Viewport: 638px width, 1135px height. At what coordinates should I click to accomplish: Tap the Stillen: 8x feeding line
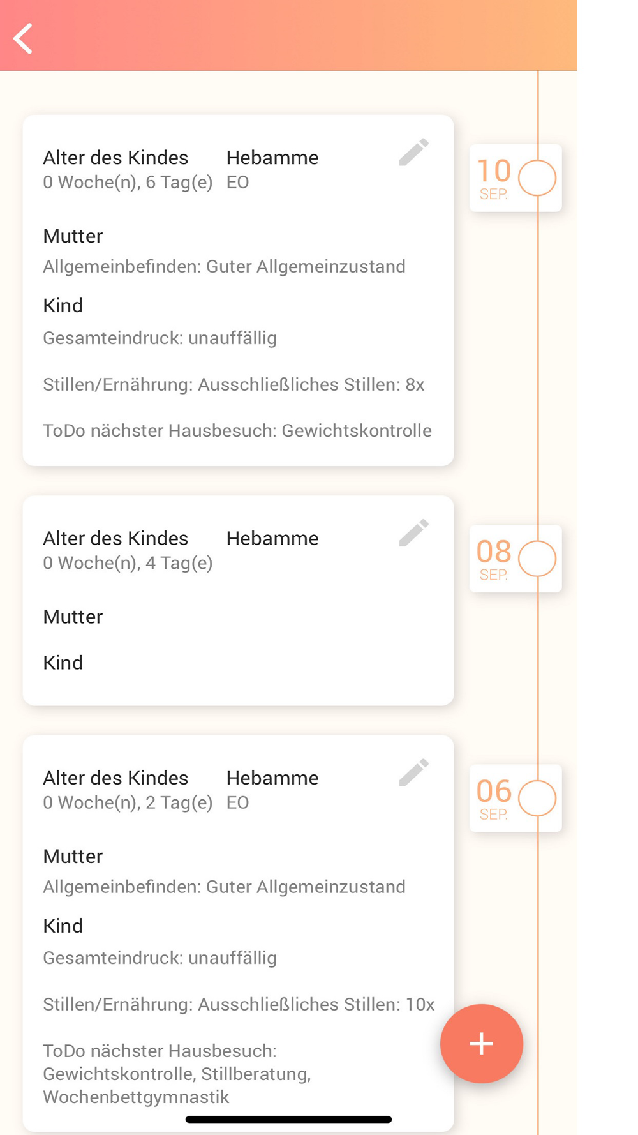234,384
